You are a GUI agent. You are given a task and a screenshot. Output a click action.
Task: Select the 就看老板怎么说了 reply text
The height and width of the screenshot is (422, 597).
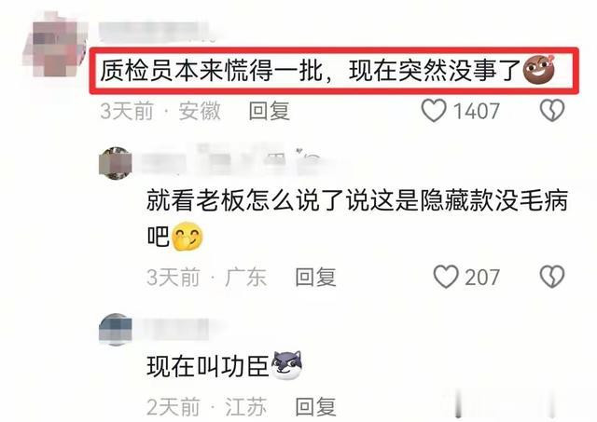click(357, 219)
